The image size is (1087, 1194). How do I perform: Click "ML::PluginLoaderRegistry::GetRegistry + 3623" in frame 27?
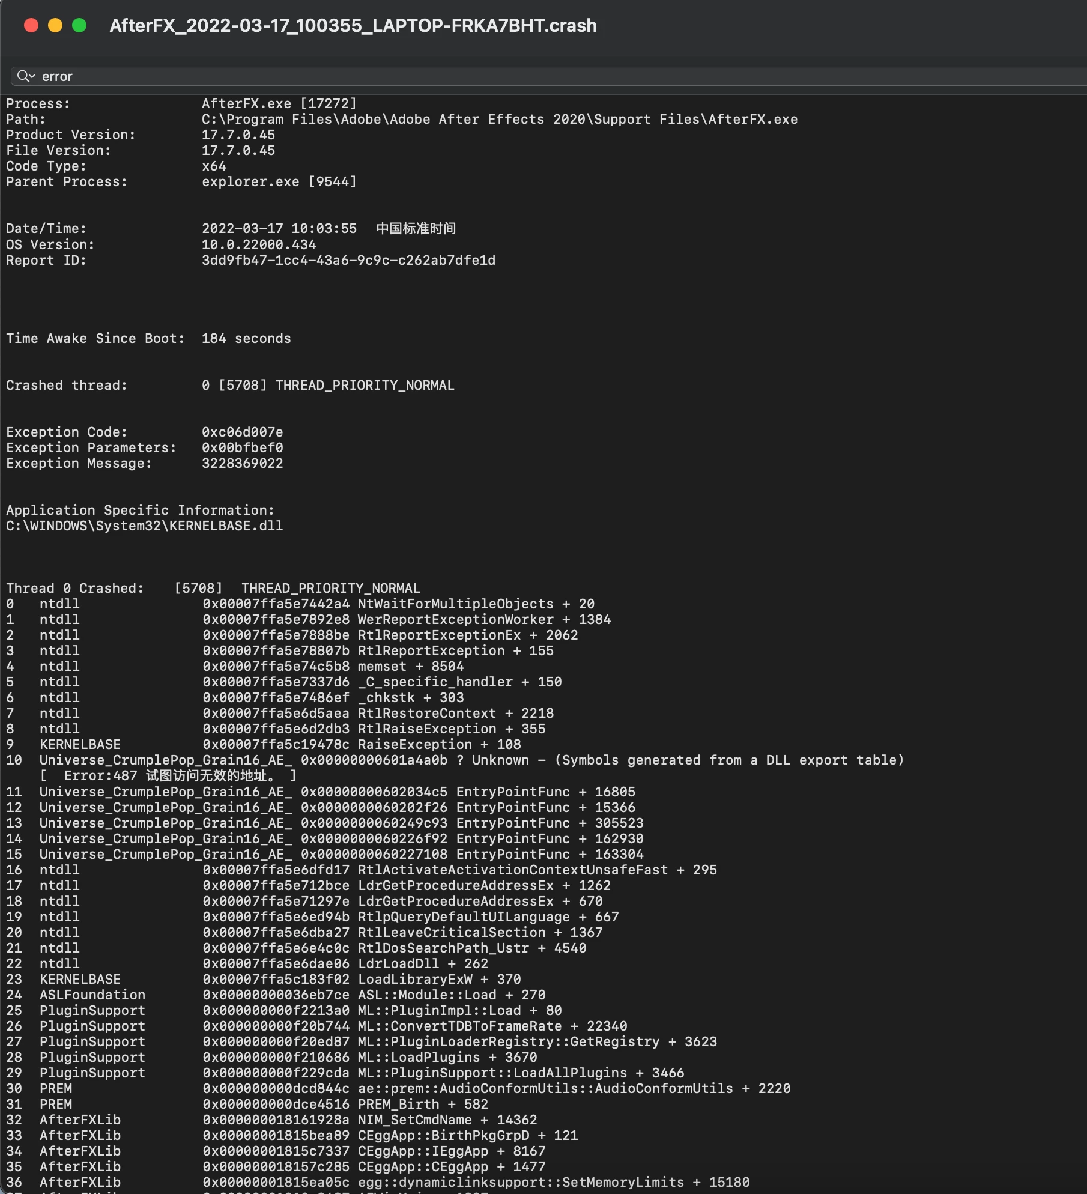[537, 1041]
